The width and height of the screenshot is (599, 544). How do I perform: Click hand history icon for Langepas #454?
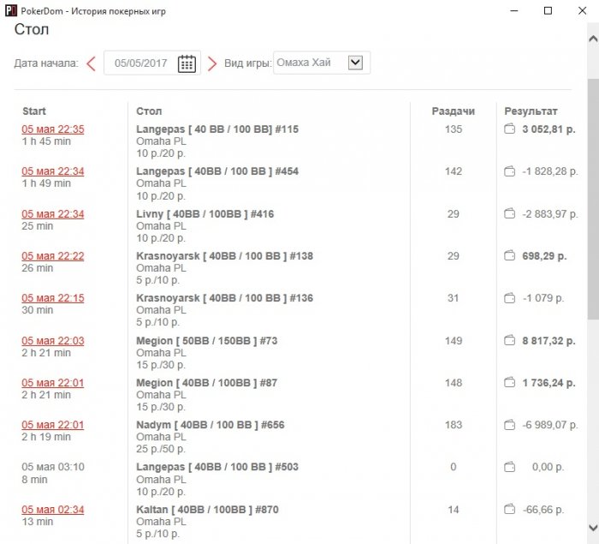click(x=510, y=171)
